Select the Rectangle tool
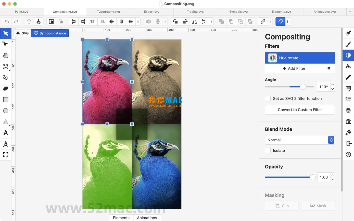The height and width of the screenshot is (221, 354). 6,100
